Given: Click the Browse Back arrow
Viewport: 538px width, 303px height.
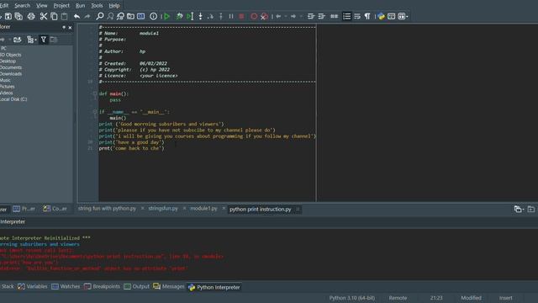Looking at the screenshot, I should 278,16.
